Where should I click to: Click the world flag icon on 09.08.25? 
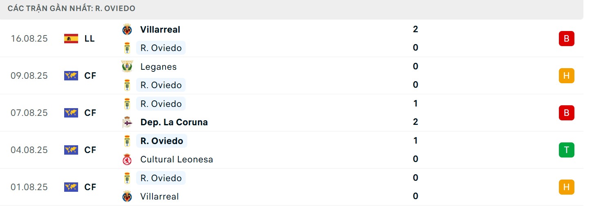pyautogui.click(x=71, y=76)
